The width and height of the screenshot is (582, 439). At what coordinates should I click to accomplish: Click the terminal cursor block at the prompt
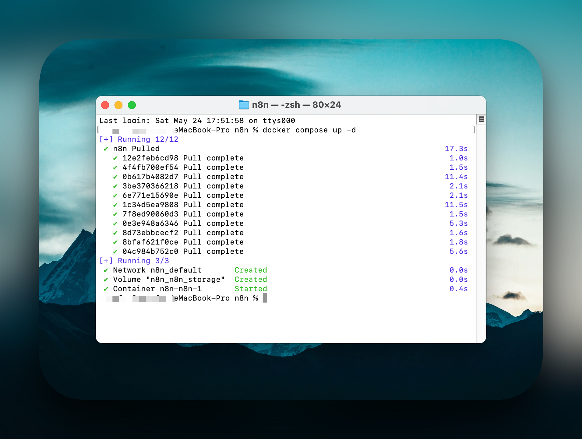265,298
